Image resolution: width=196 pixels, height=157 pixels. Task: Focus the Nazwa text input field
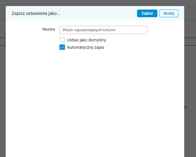click(103, 30)
